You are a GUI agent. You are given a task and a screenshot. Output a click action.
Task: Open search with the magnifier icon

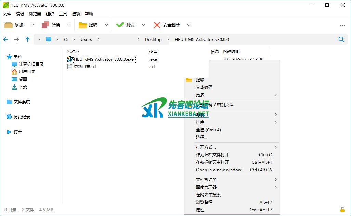[341, 39]
